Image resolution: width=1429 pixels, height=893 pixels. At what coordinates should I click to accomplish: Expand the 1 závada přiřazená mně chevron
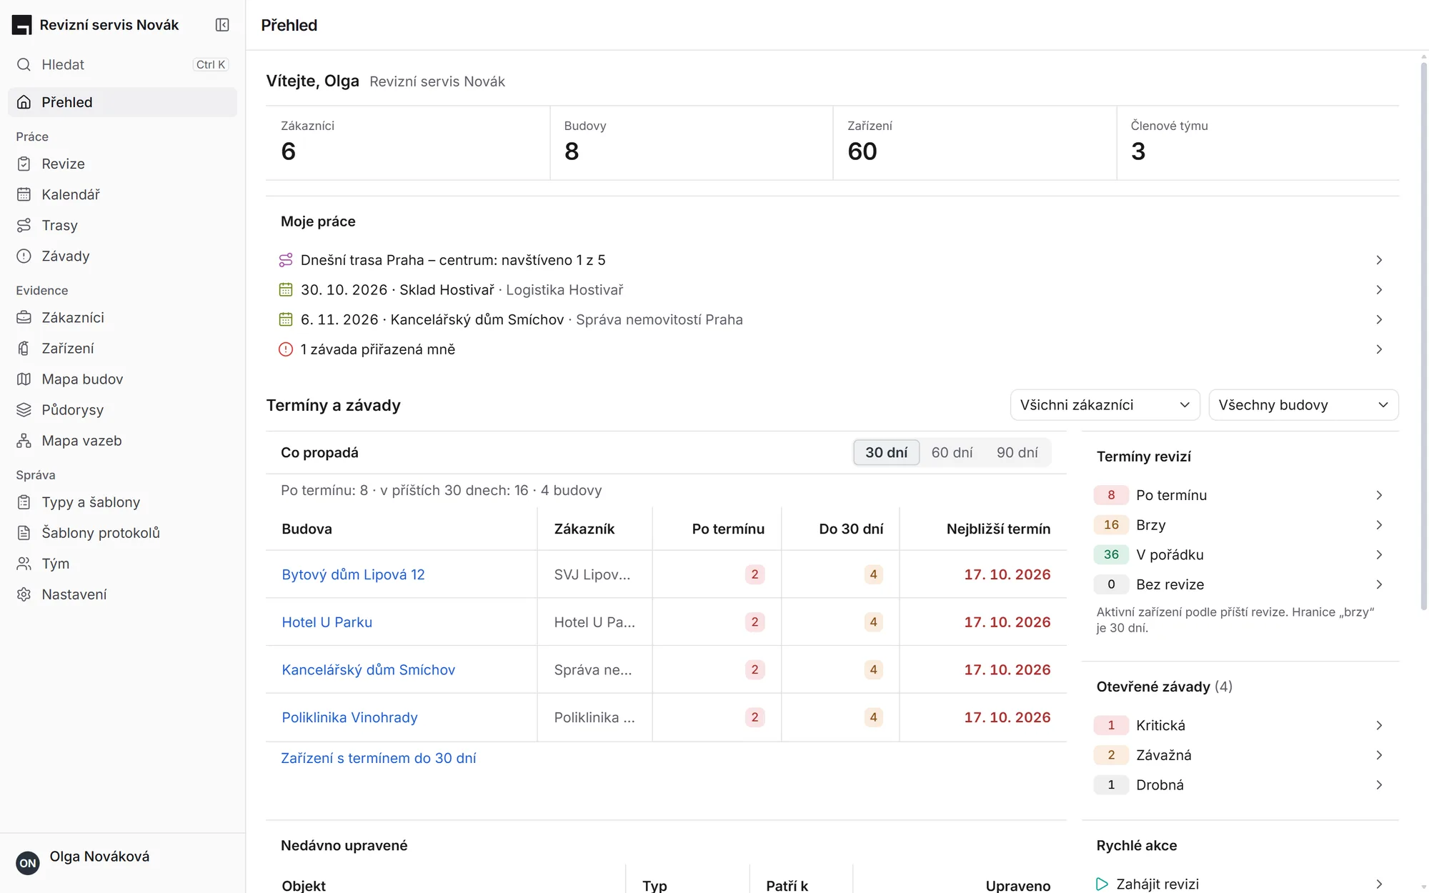point(1379,349)
